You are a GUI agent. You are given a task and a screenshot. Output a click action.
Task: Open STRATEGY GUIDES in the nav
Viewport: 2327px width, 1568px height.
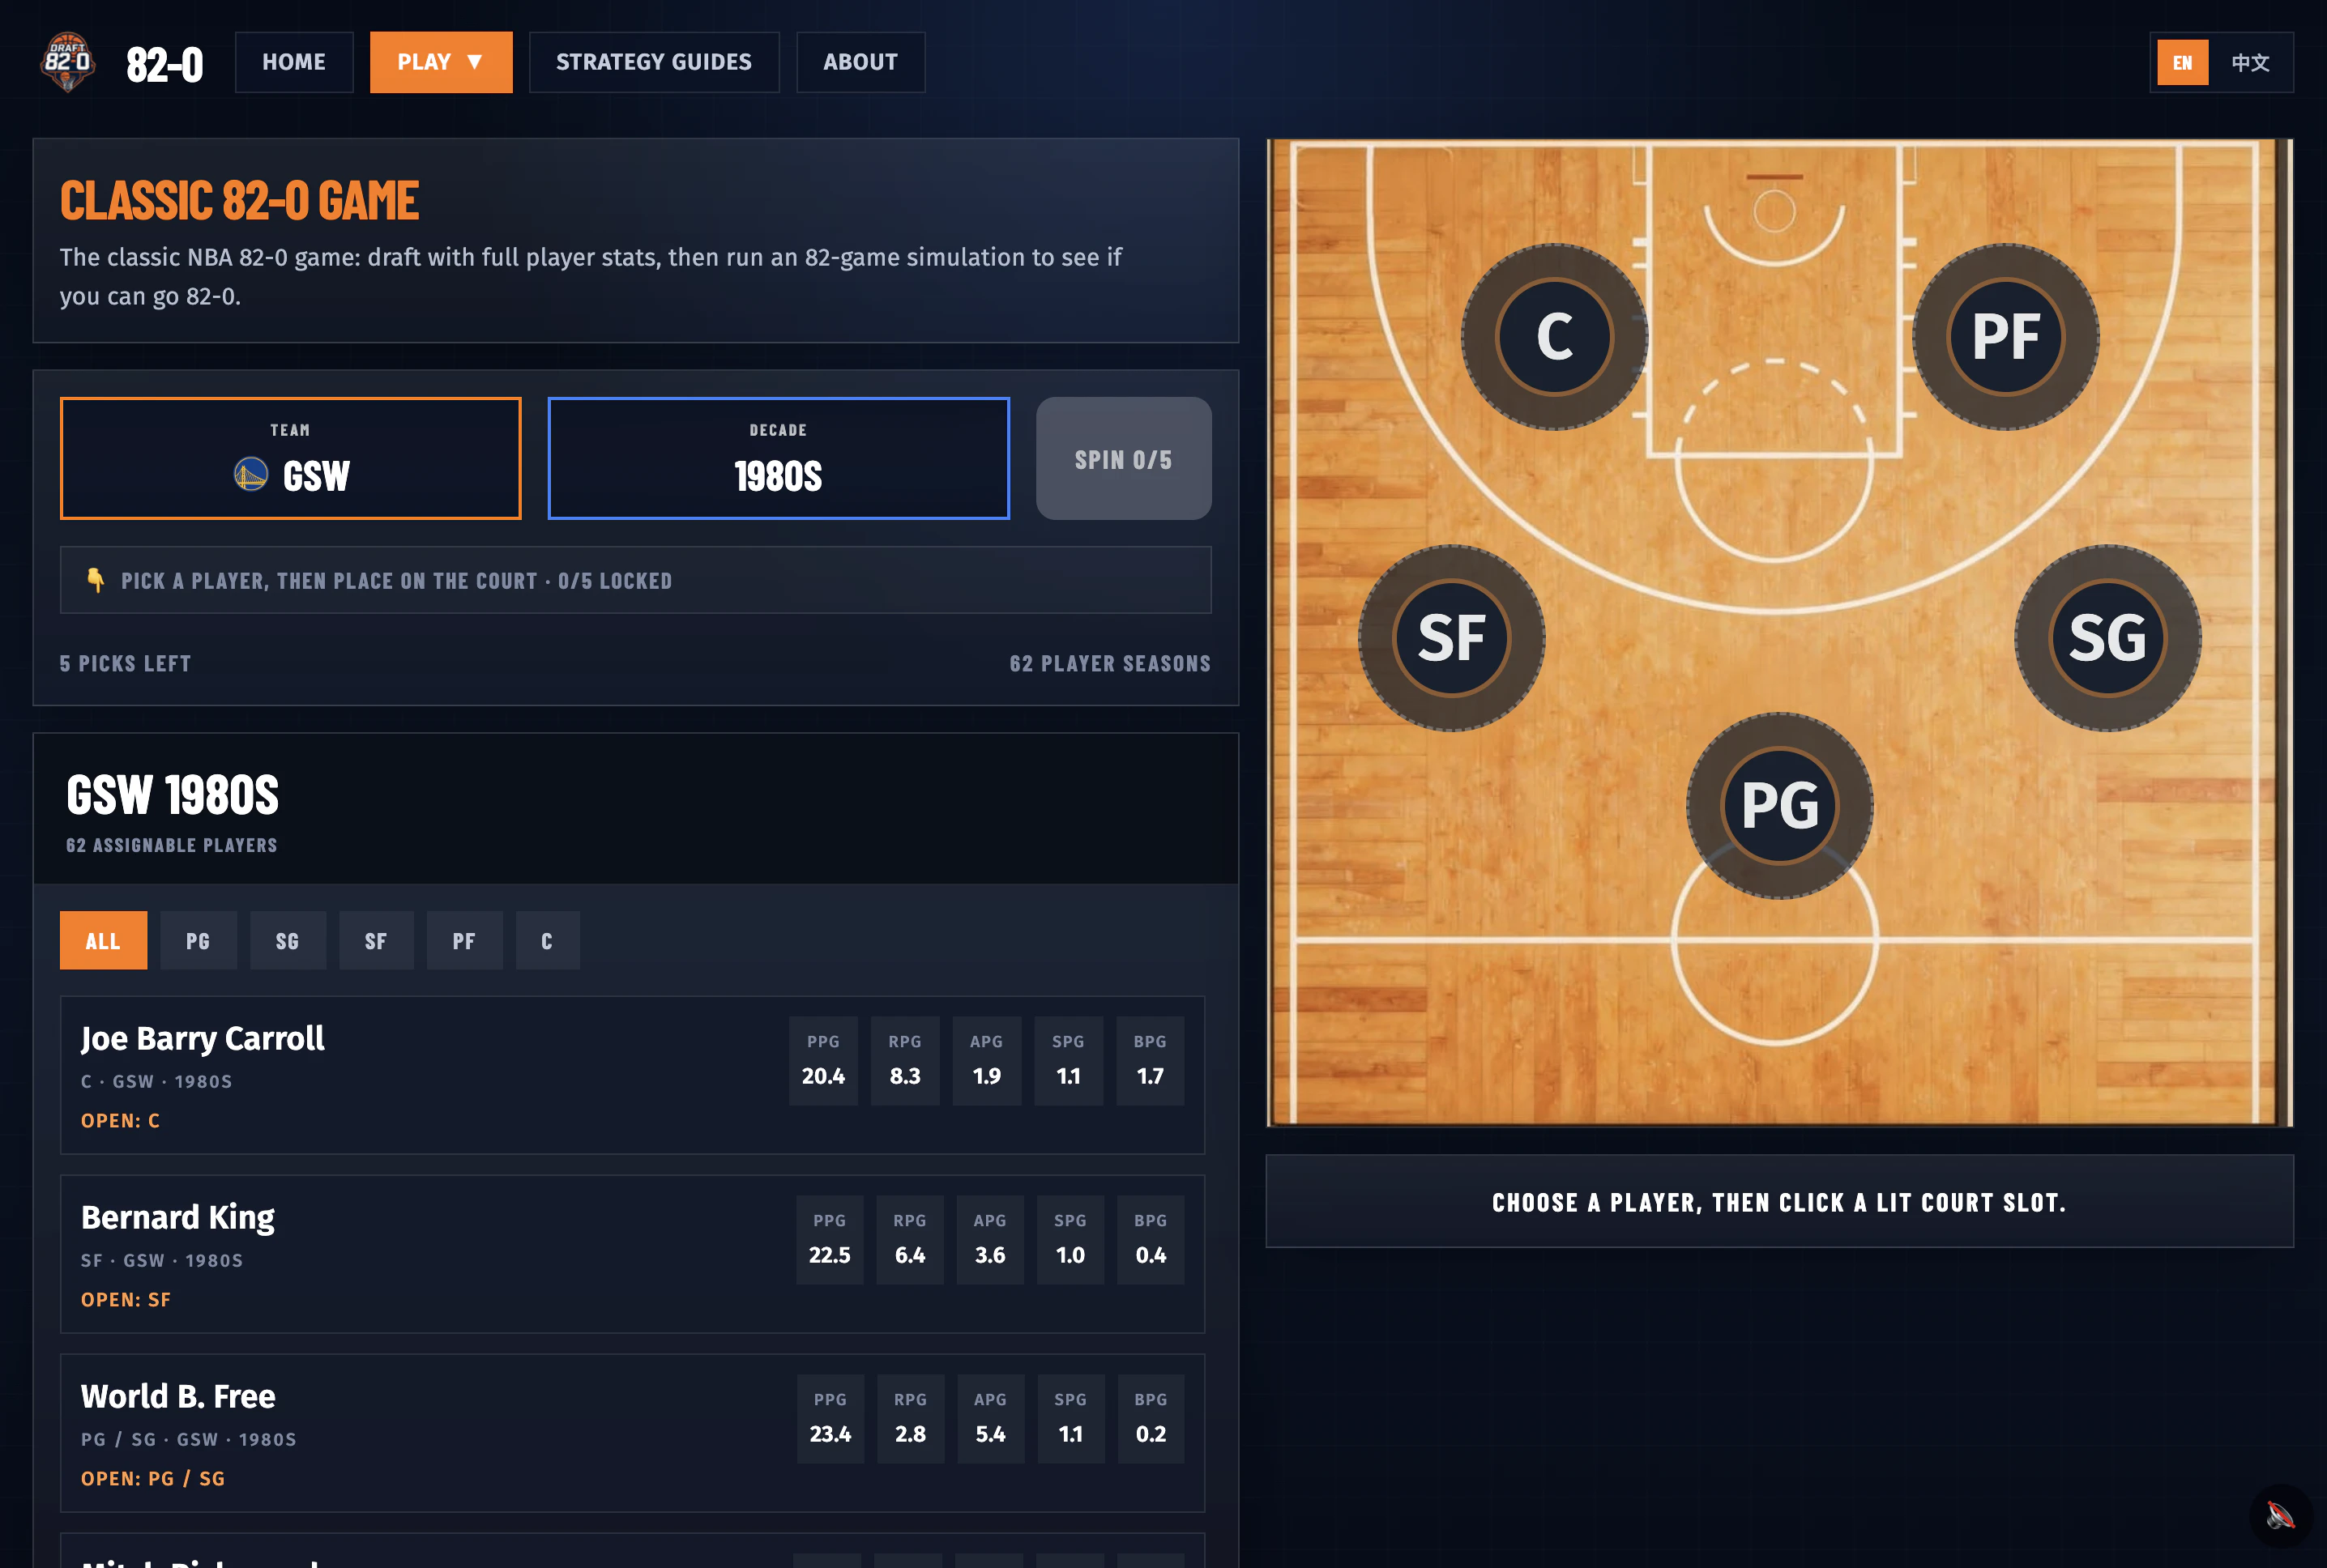[x=655, y=62]
